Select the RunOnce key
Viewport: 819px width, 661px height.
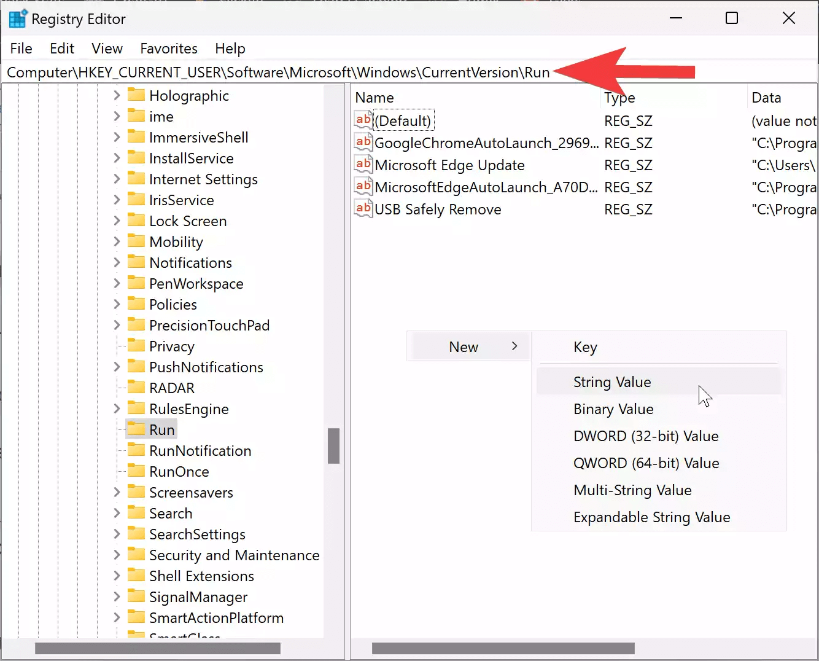click(179, 471)
